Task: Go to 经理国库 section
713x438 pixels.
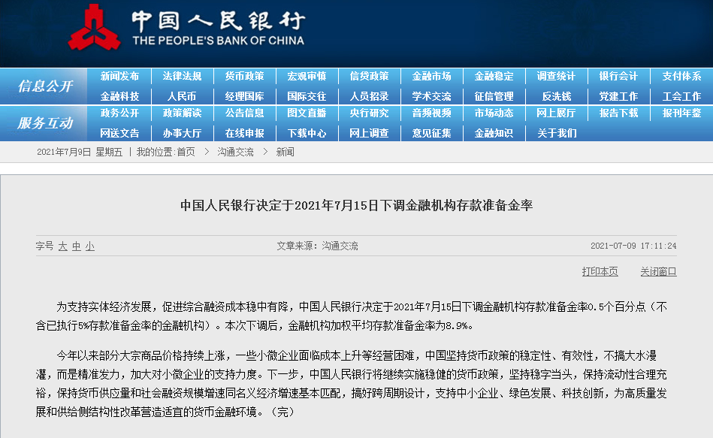Action: tap(245, 96)
